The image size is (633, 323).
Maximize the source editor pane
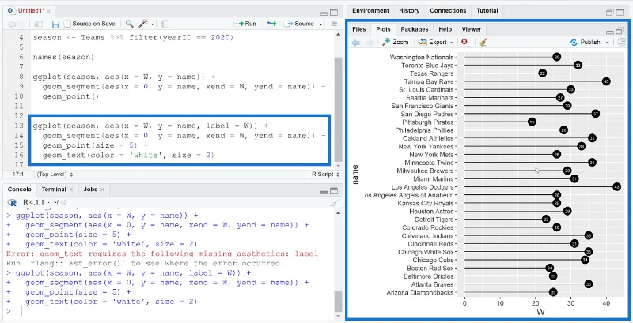click(334, 13)
